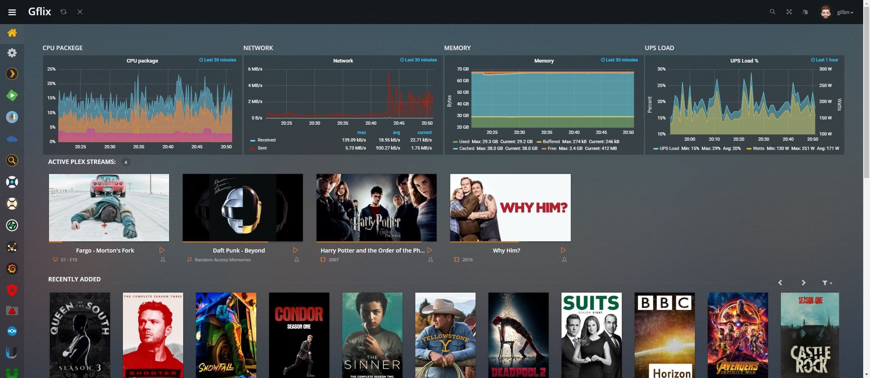Click the language translate icon in top bar
Image resolution: width=870 pixels, height=378 pixels.
coord(805,12)
